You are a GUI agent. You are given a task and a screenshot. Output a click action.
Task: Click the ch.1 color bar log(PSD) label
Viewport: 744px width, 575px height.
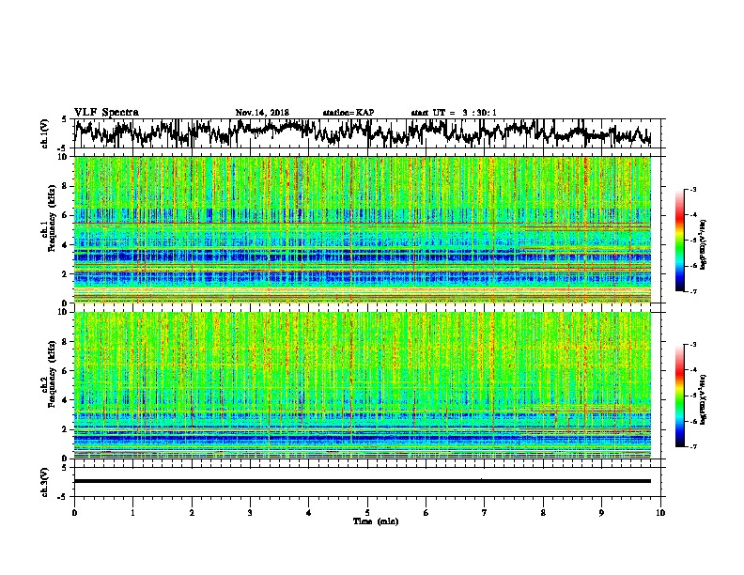coord(704,244)
